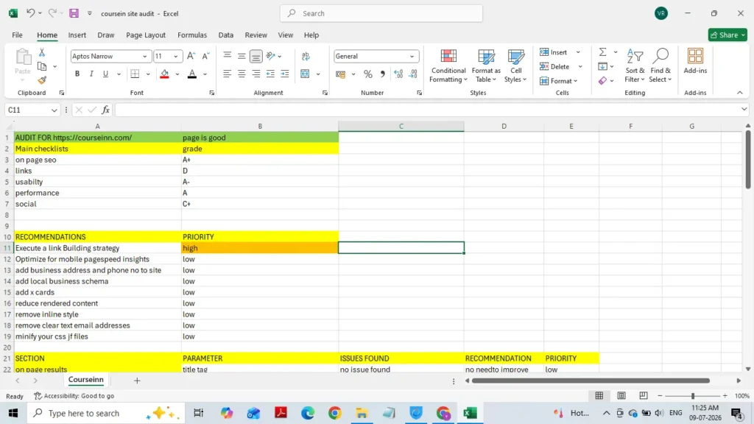Viewport: 754px width, 424px height.
Task: Switch to the Formulas tab
Action: click(x=192, y=35)
